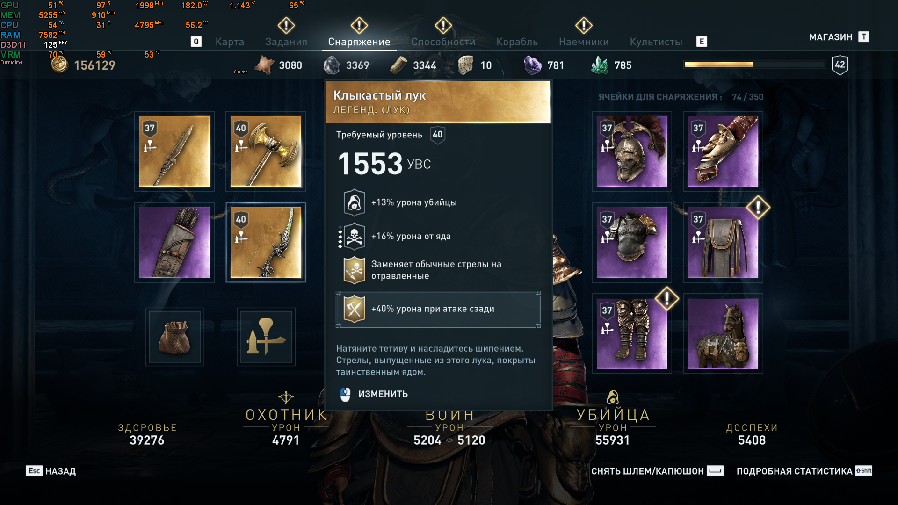Select the chest armor slot
Image resolution: width=898 pixels, height=505 pixels.
click(x=632, y=242)
